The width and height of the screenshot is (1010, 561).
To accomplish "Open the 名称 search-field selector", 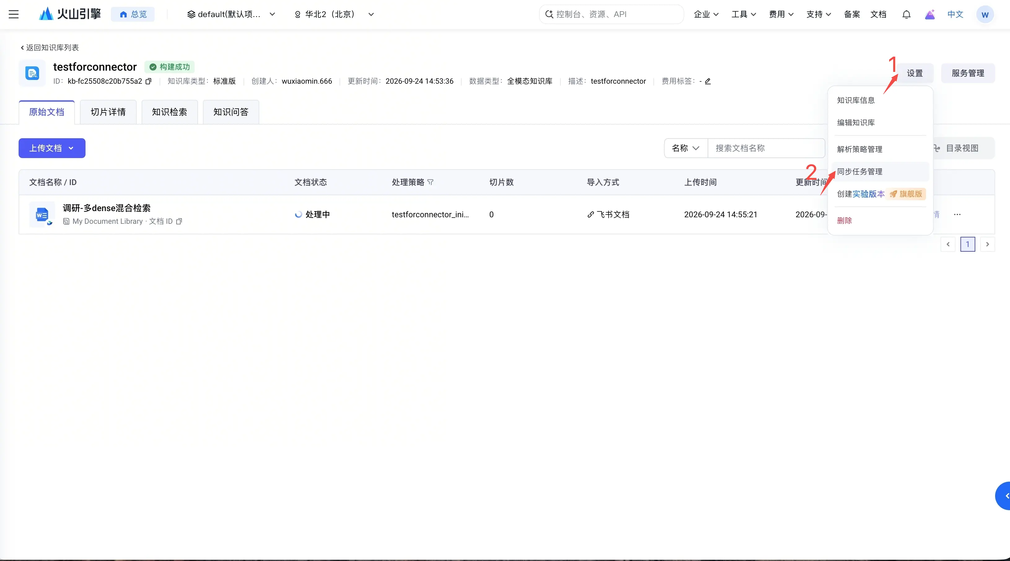I will 686,148.
